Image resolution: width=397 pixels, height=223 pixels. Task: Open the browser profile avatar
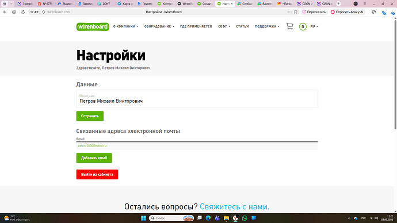(356, 4)
